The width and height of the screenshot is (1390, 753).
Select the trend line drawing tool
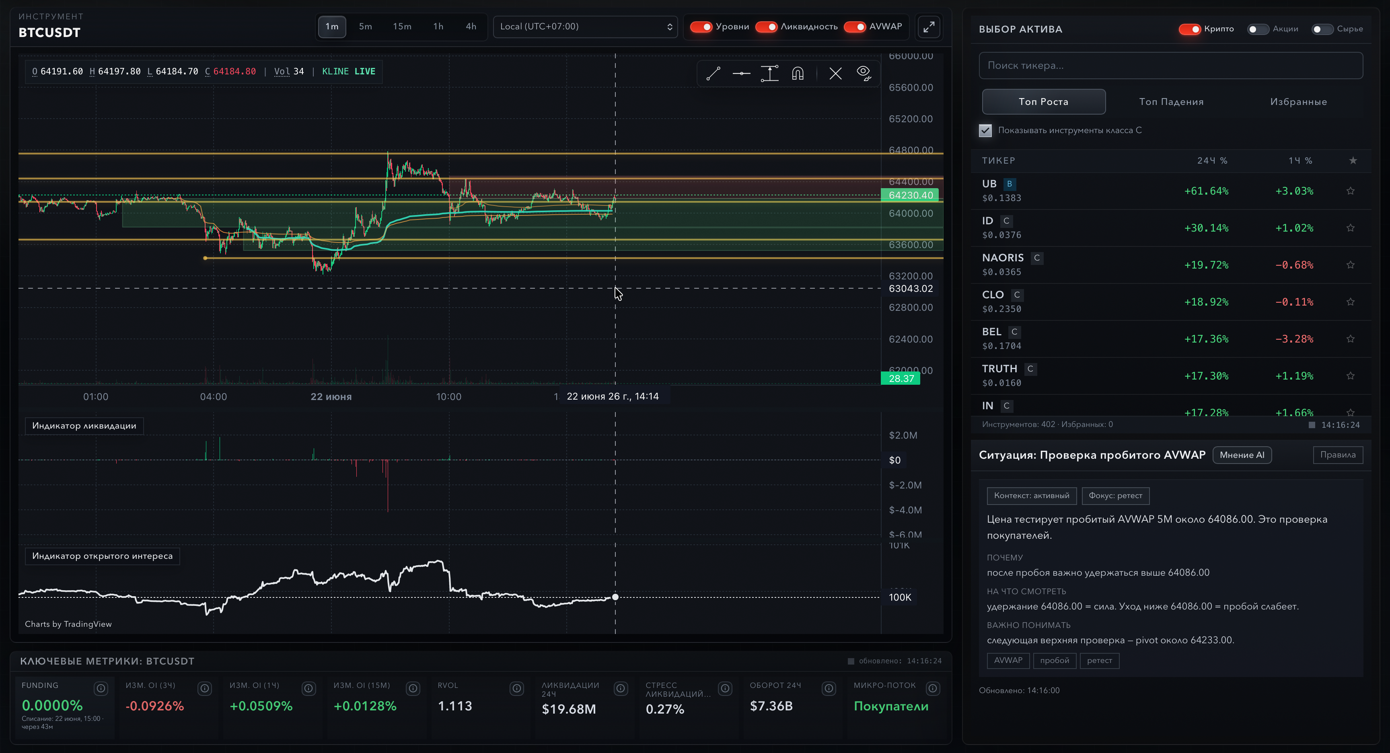tap(713, 73)
